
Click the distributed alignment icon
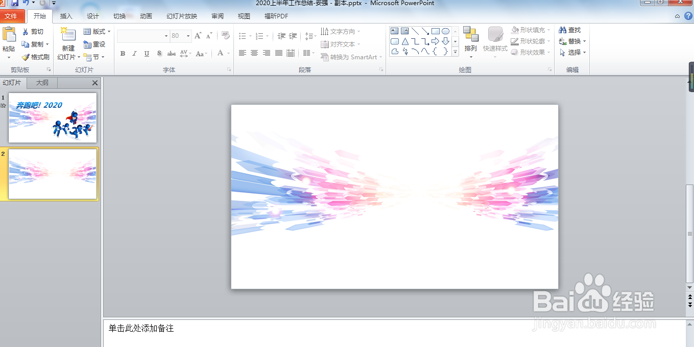pyautogui.click(x=291, y=53)
